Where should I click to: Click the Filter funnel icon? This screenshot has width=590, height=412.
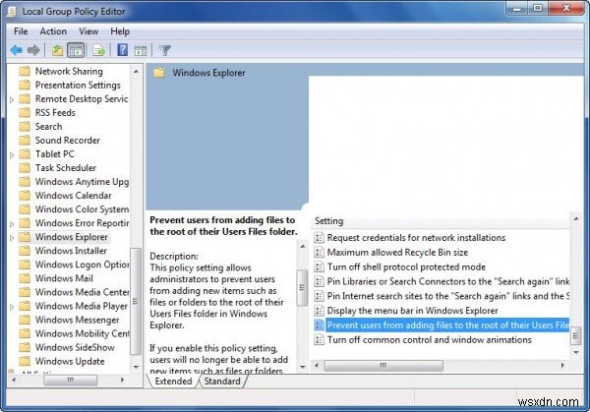[x=164, y=50]
